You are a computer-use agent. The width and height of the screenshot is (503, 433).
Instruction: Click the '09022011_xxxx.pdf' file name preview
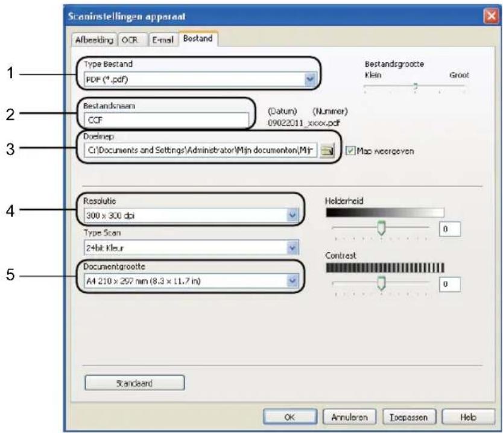304,122
